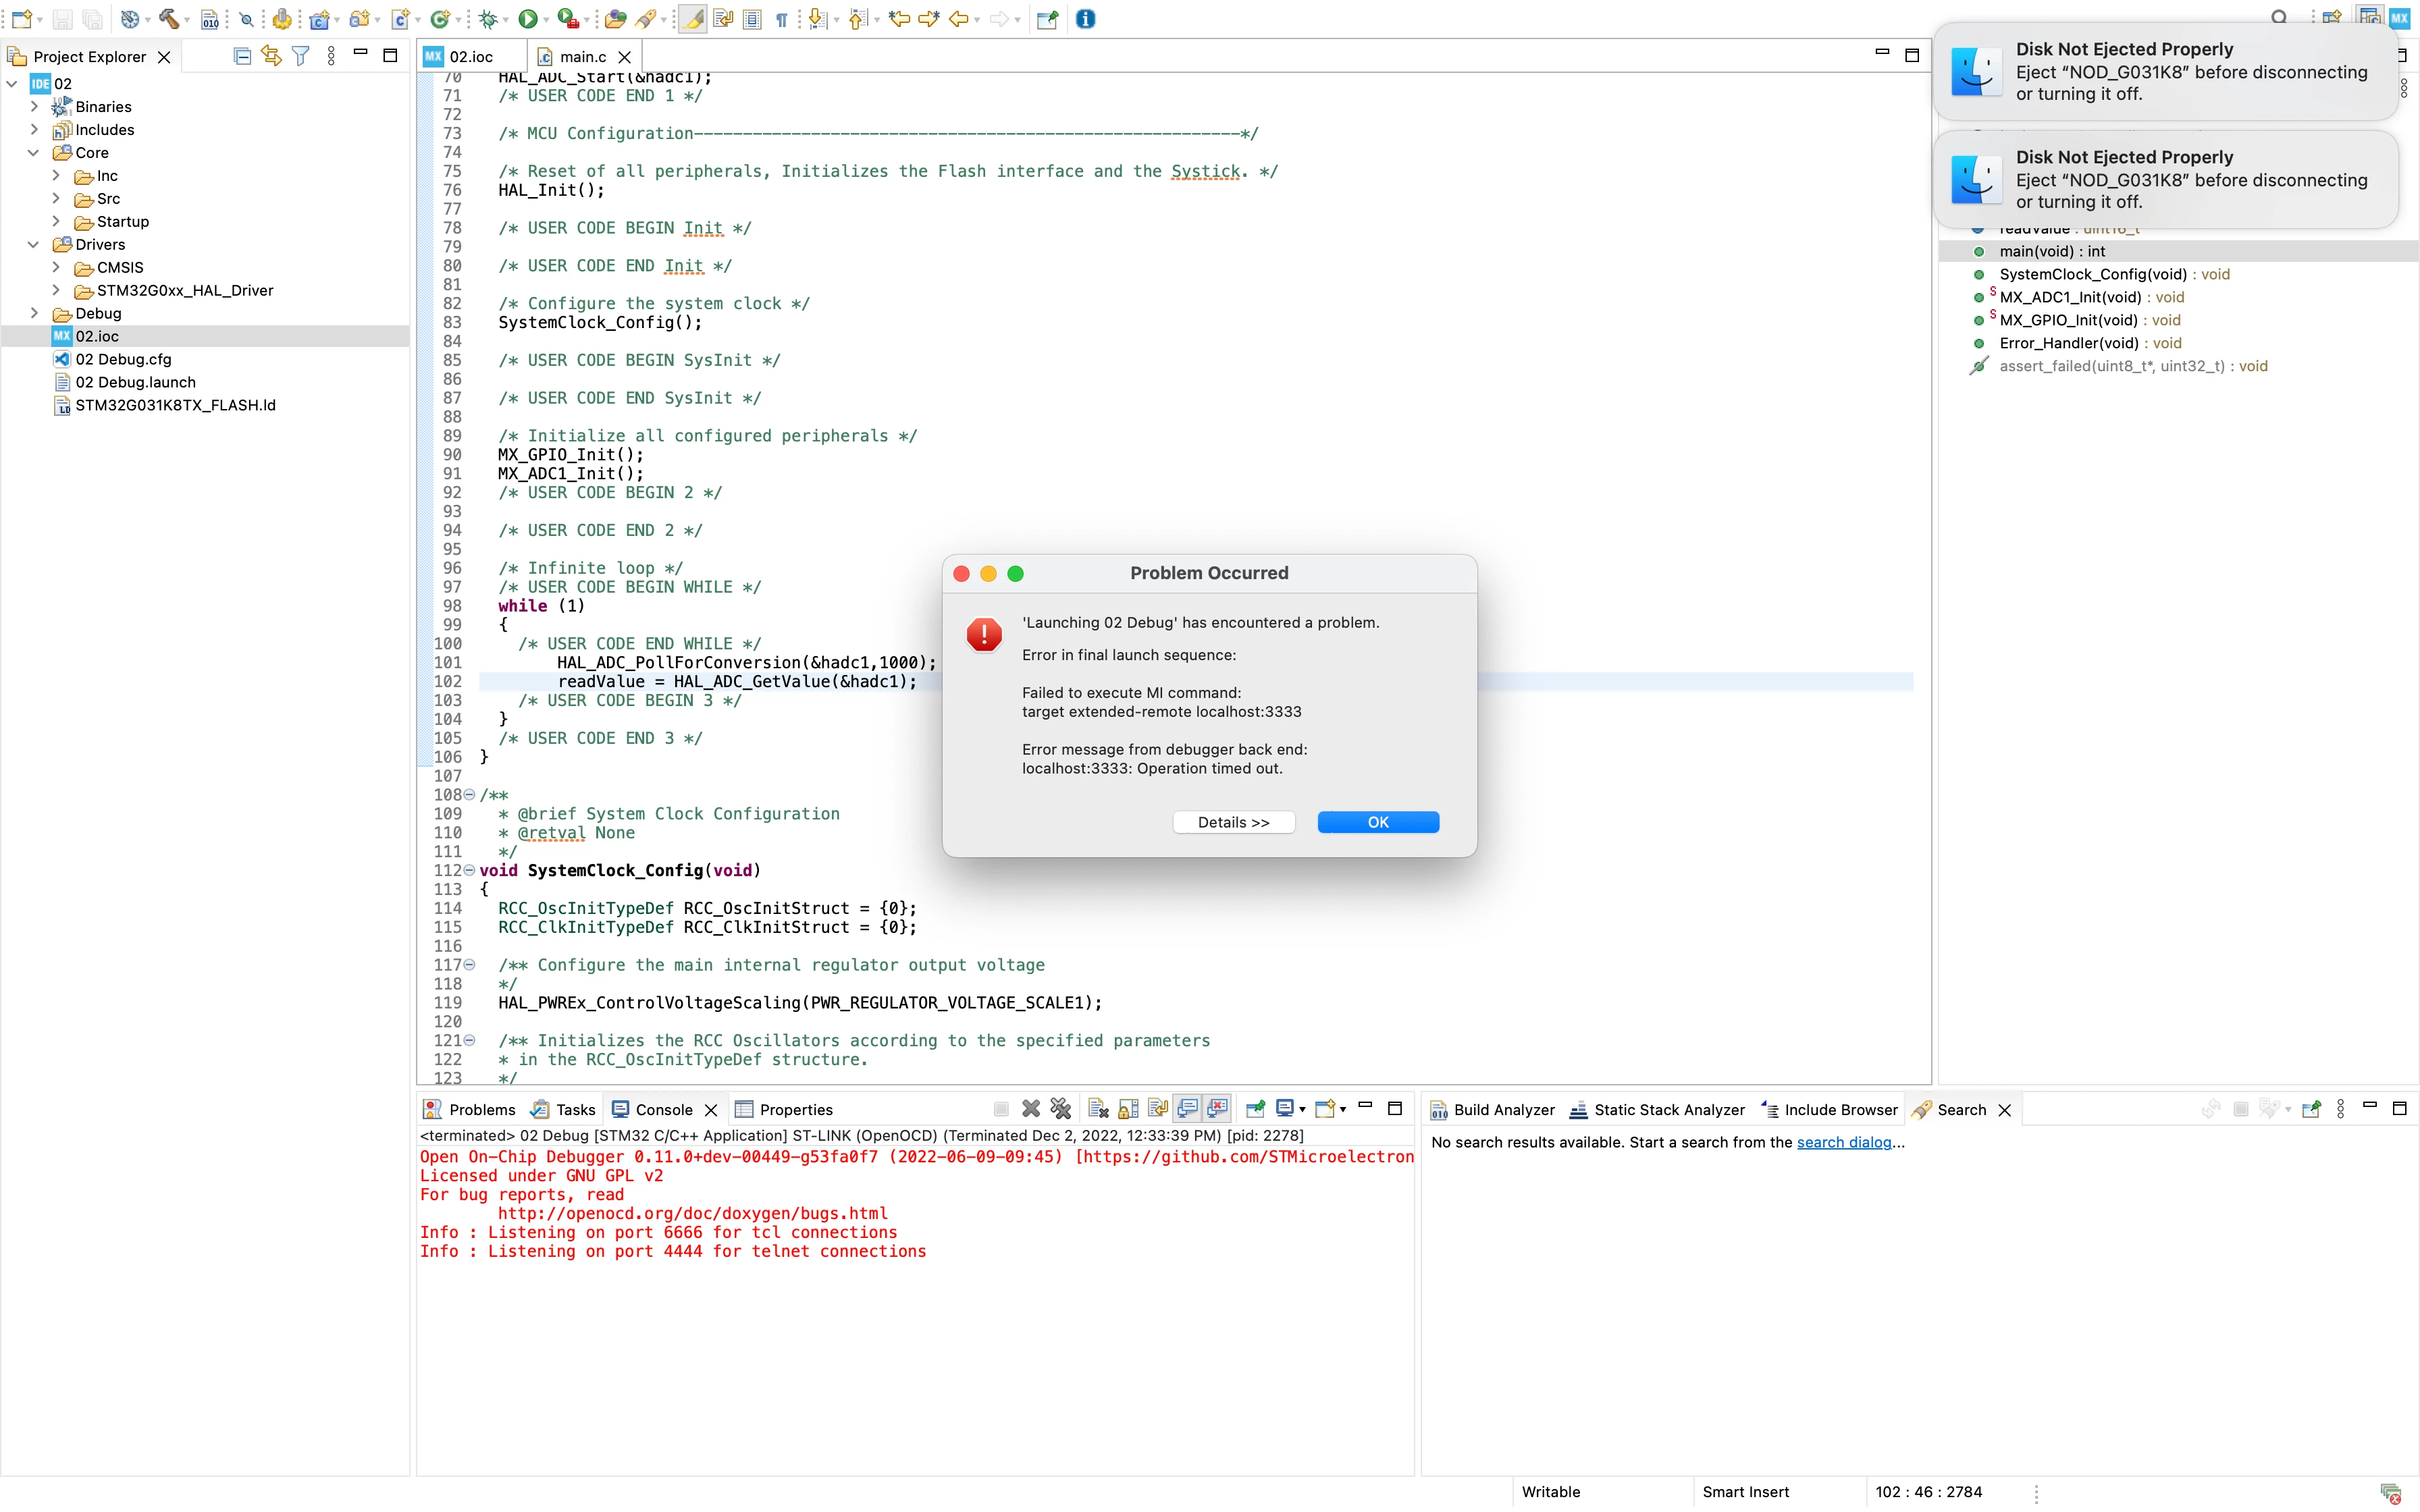Toggle Link with Editor in Project Explorer
This screenshot has width=2420, height=1512.
click(271, 56)
